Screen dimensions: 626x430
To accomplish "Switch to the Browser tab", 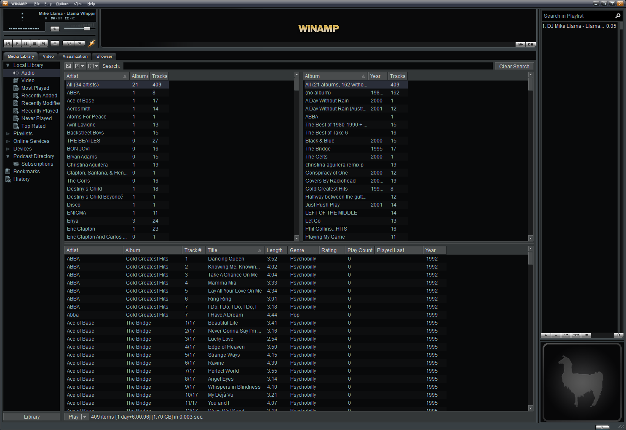I will click(104, 56).
